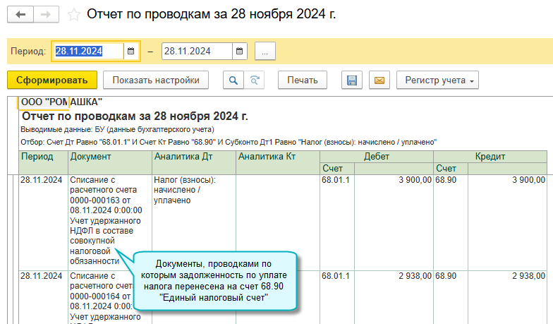The image size is (553, 324).
Task: Select credit amount 3 900,00 cell
Action: click(508, 222)
